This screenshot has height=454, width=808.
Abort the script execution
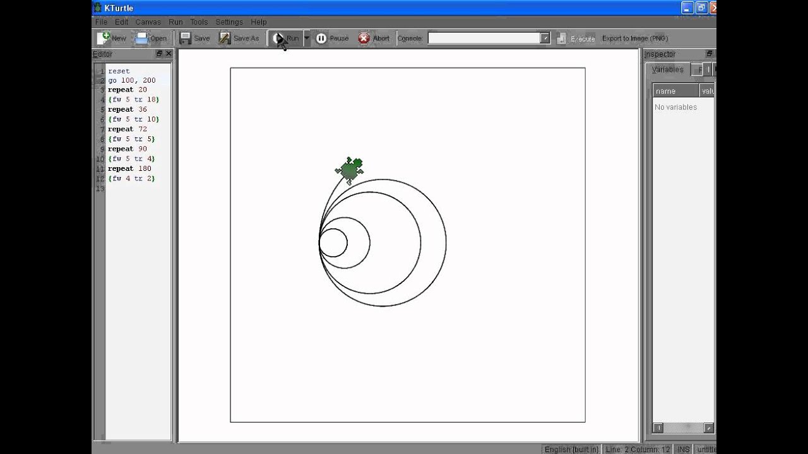(x=374, y=38)
